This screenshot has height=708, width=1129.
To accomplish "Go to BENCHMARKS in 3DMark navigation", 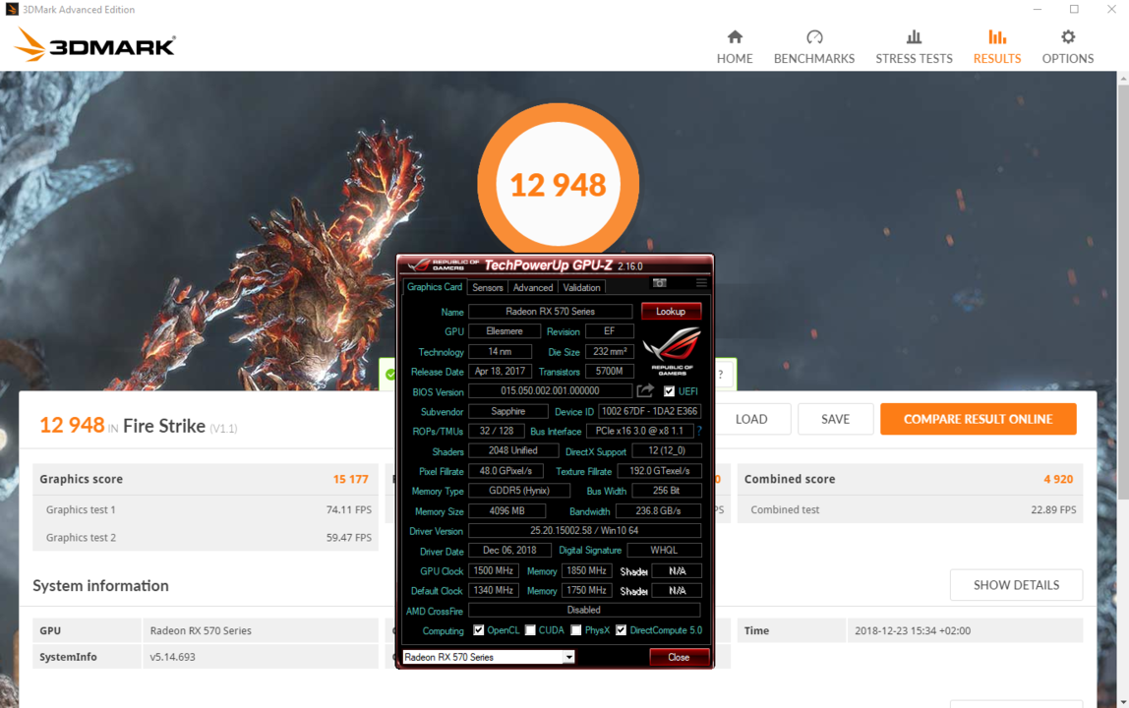I will 814,47.
